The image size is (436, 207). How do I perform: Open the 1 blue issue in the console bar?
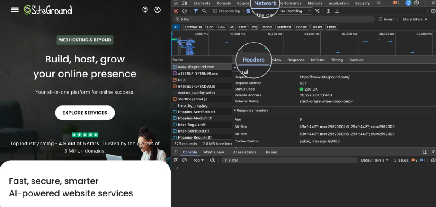422,160
